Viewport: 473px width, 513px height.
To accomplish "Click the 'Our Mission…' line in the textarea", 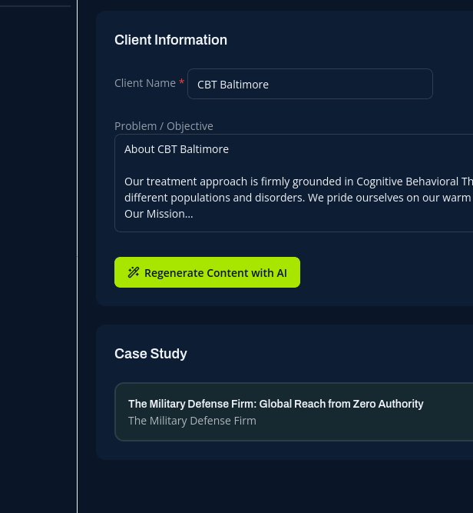I will (x=159, y=214).
